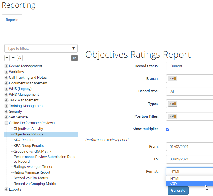Toggle the Show multiplier checkbox

pyautogui.click(x=168, y=129)
